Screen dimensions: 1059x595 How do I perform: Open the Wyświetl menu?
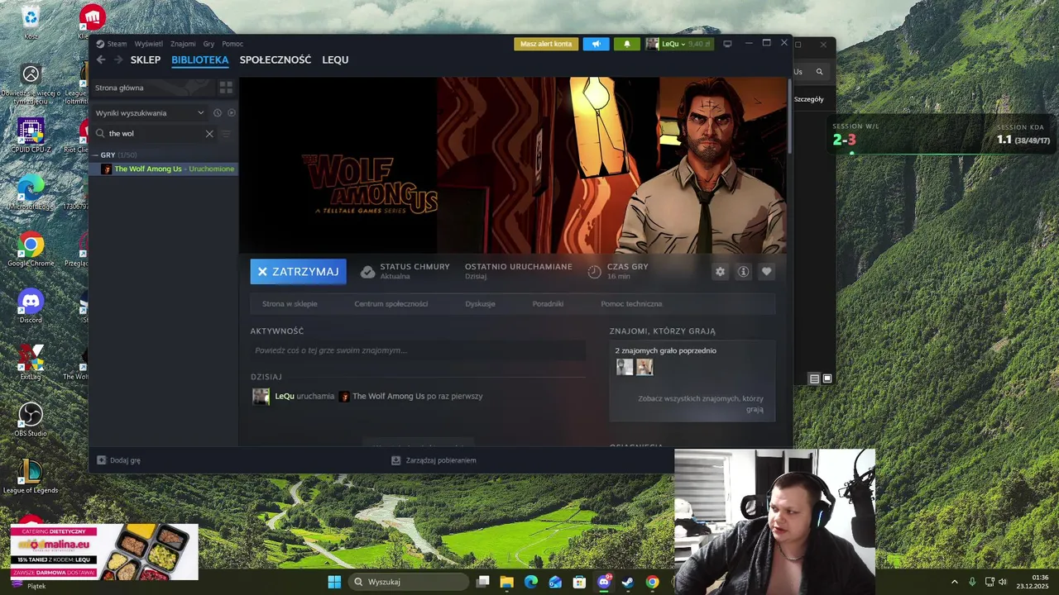(149, 44)
